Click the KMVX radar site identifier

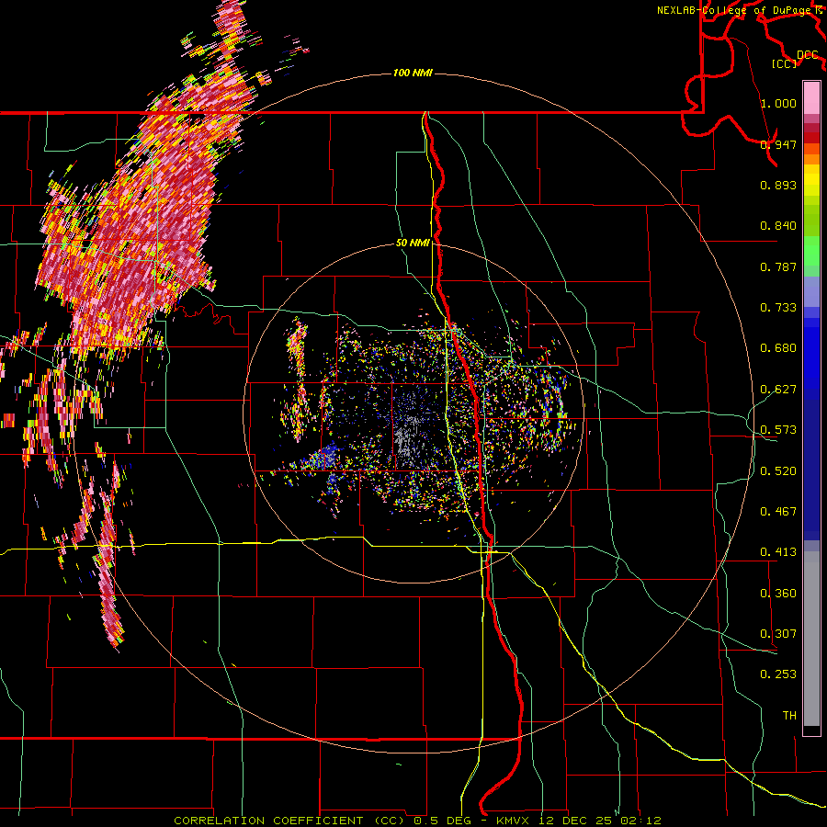click(x=515, y=821)
